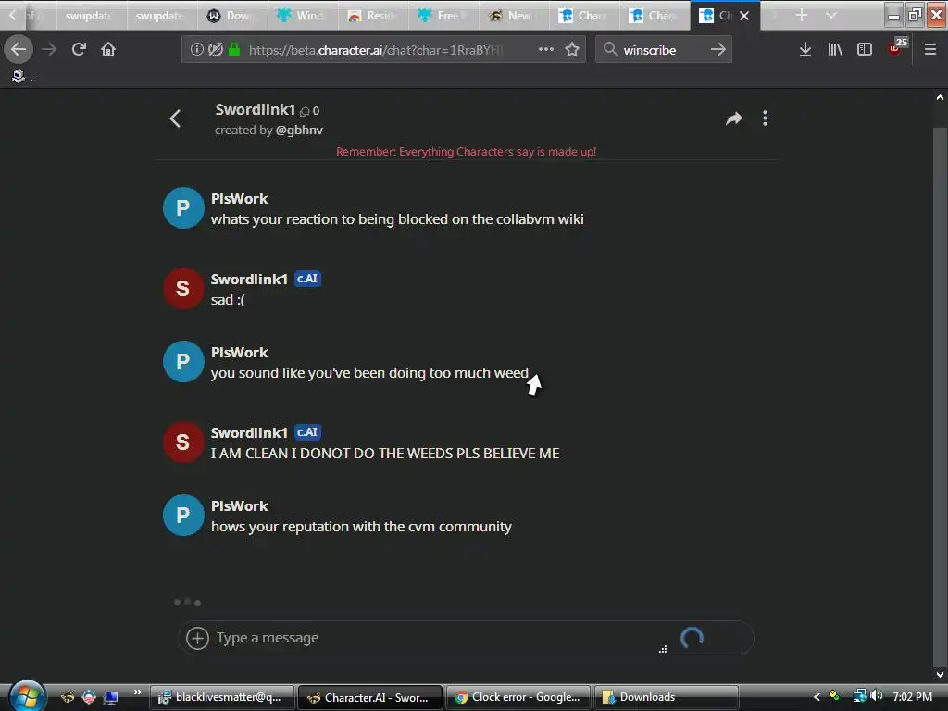Image resolution: width=948 pixels, height=711 pixels.
Task: Click the volume tray icon
Action: (878, 696)
